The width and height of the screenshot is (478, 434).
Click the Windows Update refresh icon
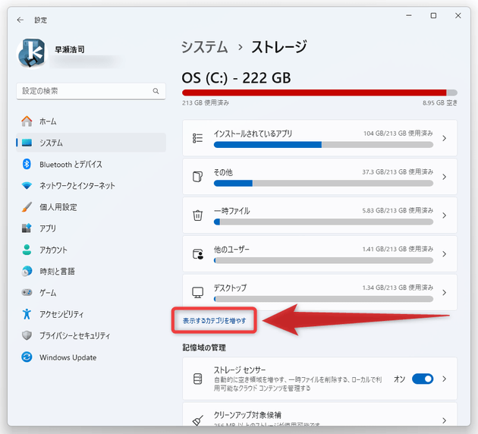[27, 357]
